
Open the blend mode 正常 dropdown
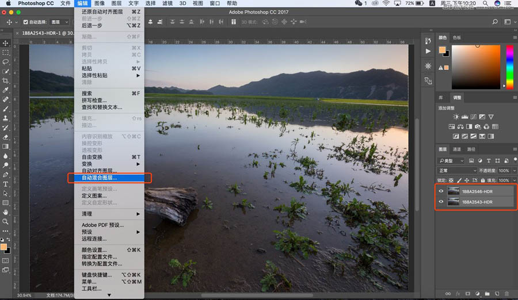tap(457, 171)
